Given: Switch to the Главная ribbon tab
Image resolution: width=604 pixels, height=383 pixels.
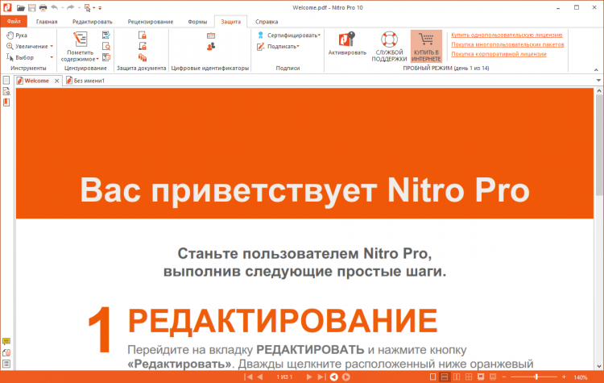Looking at the screenshot, I should pyautogui.click(x=47, y=22).
